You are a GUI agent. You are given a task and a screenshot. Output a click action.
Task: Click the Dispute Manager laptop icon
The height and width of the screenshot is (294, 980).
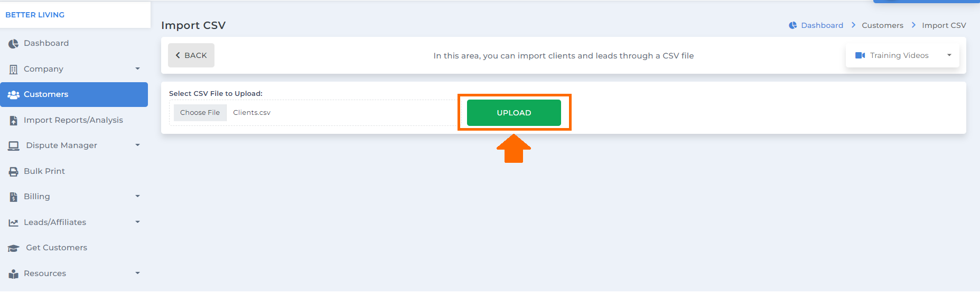pyautogui.click(x=14, y=146)
